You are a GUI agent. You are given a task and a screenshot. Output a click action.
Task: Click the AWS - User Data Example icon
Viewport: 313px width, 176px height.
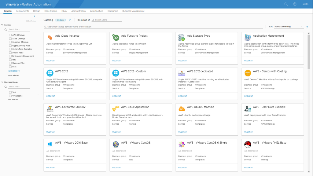(x=248, y=109)
